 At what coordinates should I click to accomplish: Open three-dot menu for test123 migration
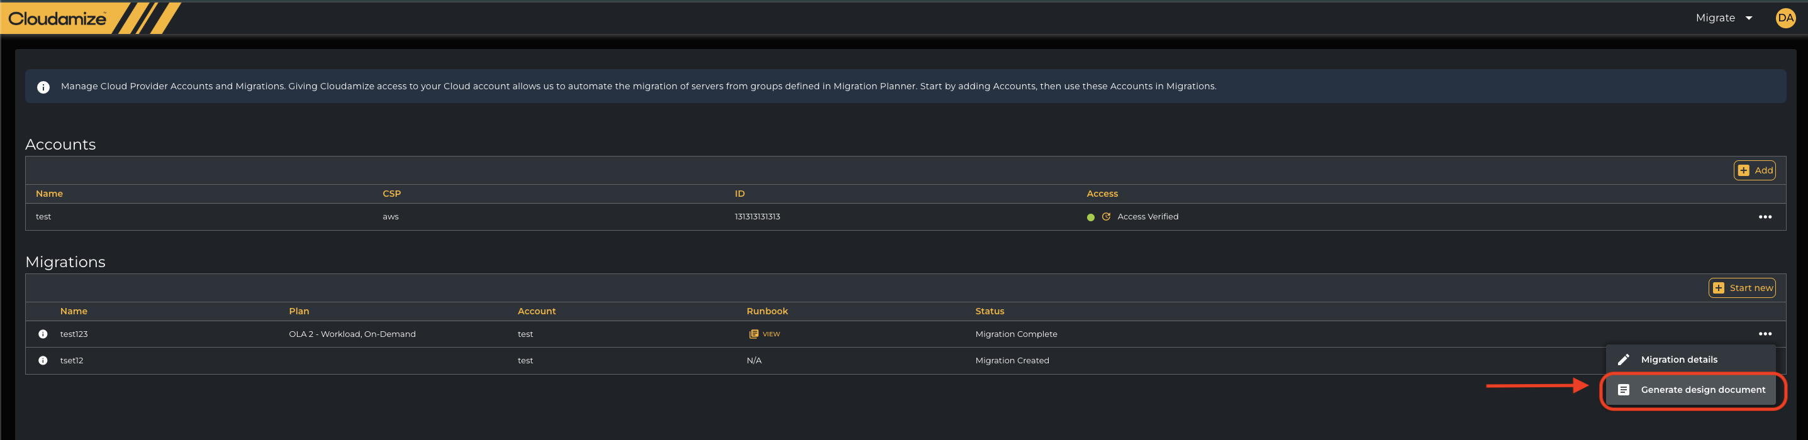pyautogui.click(x=1765, y=334)
